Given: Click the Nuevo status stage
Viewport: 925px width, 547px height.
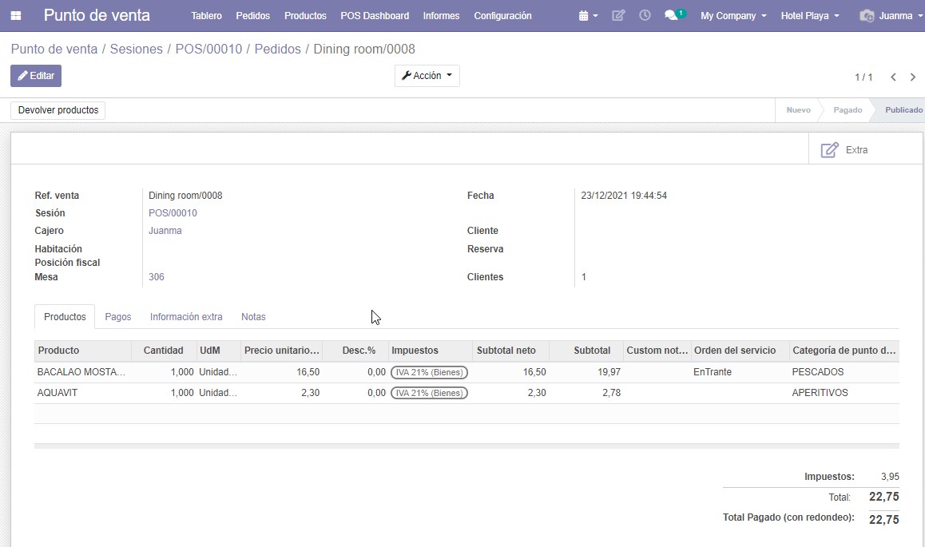Looking at the screenshot, I should (798, 110).
